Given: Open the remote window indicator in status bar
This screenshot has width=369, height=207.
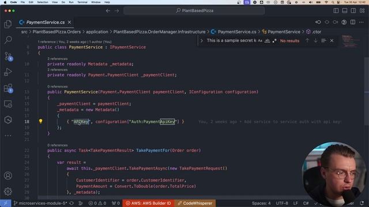Looking at the screenshot, I should (5, 203).
